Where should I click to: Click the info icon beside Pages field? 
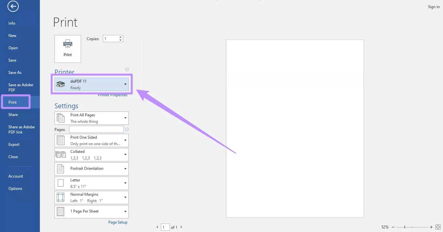(x=127, y=129)
